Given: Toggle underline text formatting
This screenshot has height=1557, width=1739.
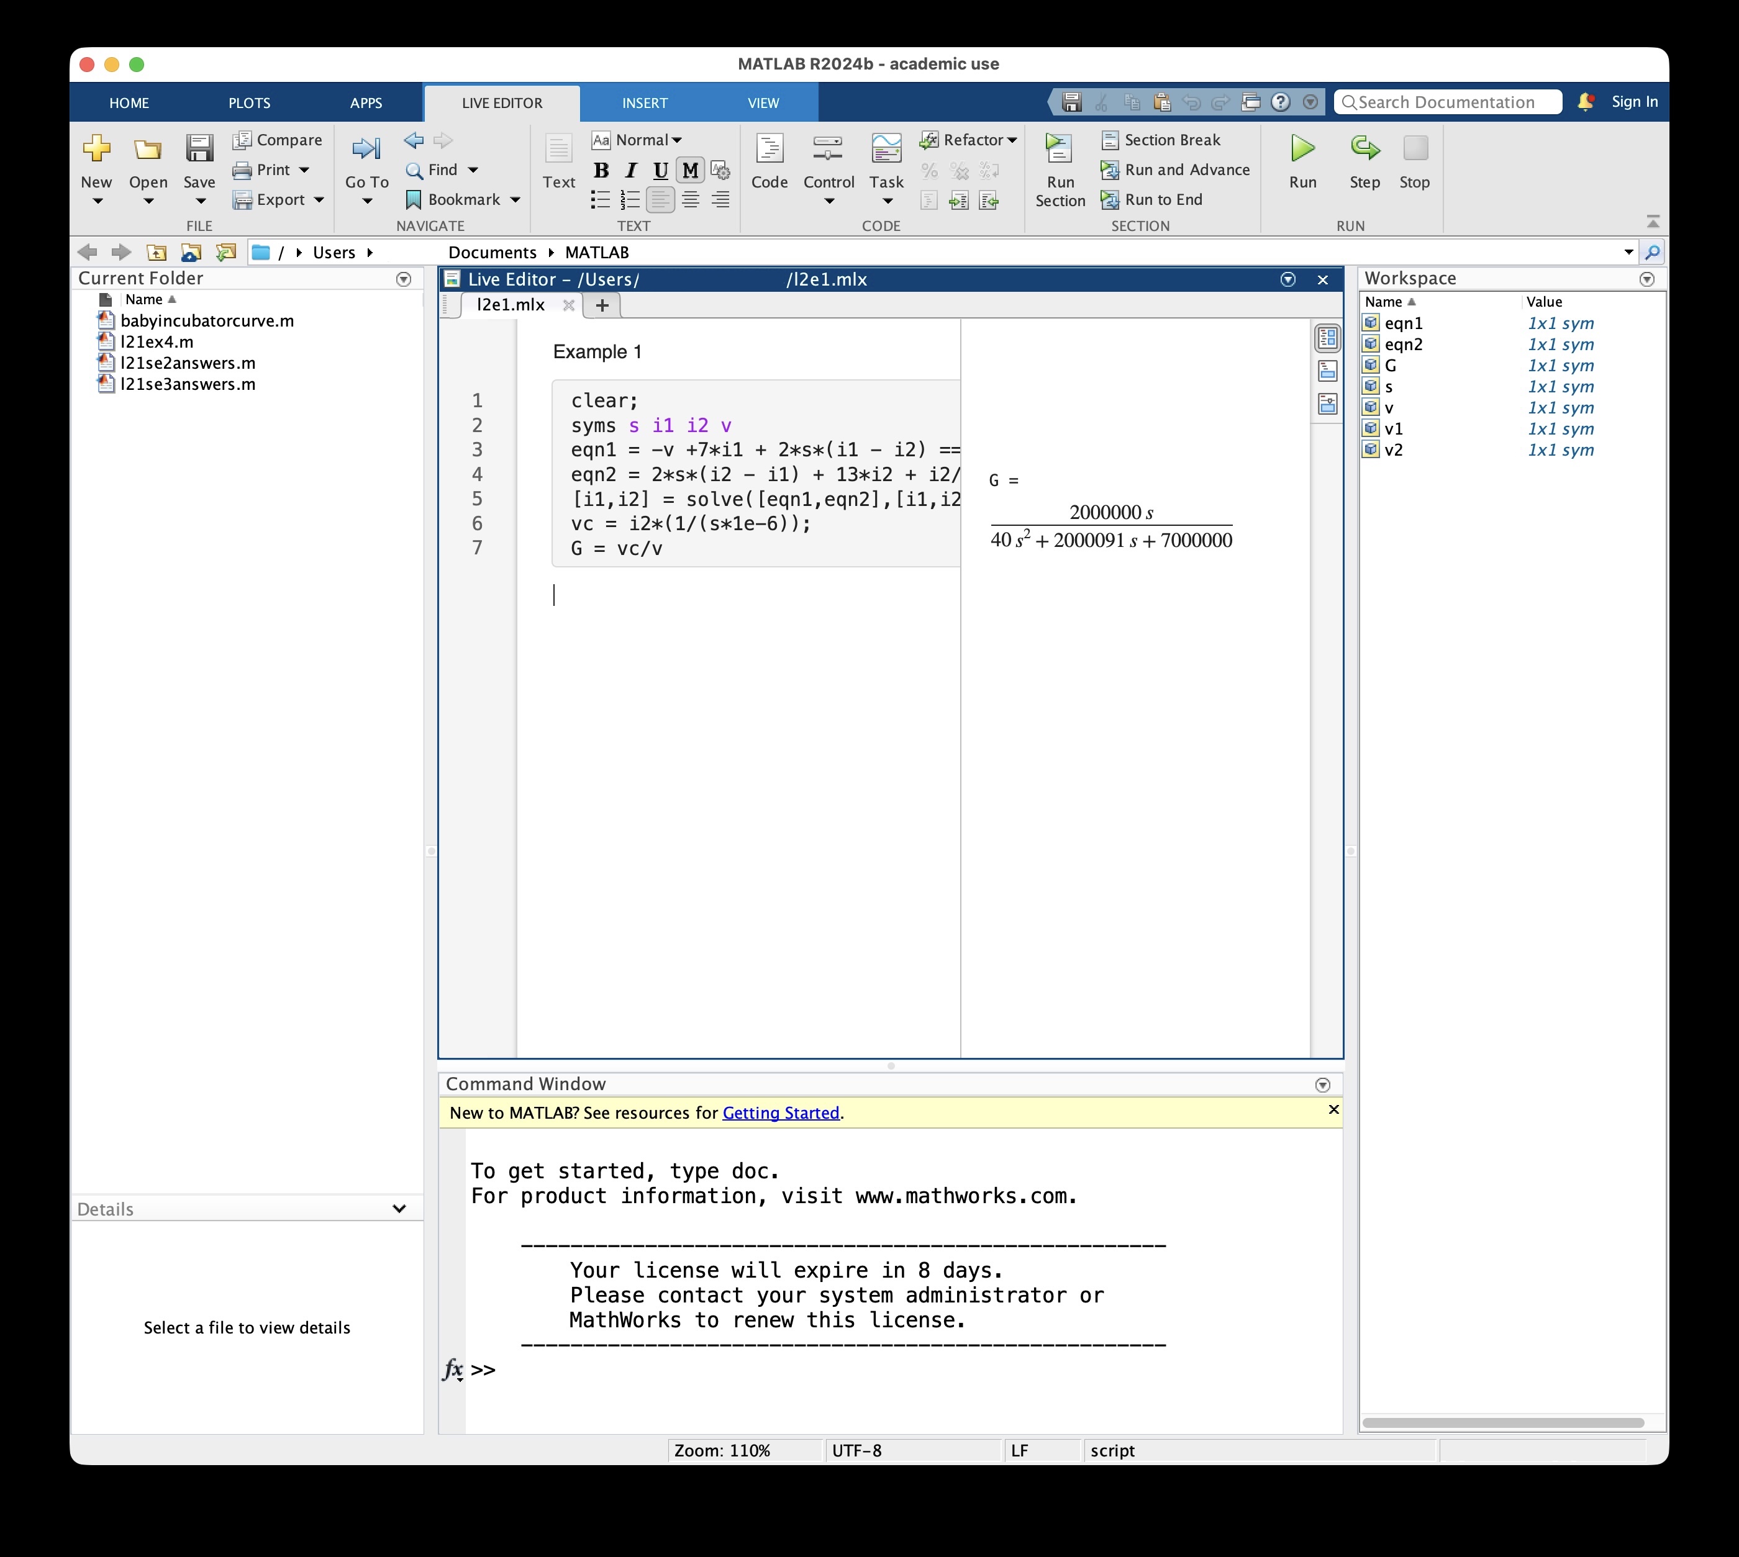Looking at the screenshot, I should (660, 170).
